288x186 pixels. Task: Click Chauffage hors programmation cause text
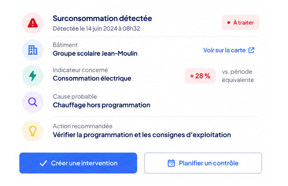tap(102, 105)
